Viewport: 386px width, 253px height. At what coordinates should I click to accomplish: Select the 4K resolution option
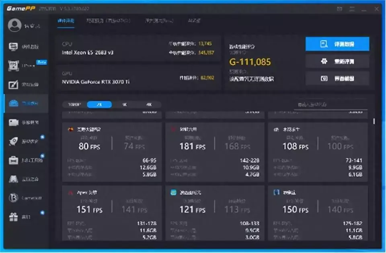(149, 104)
